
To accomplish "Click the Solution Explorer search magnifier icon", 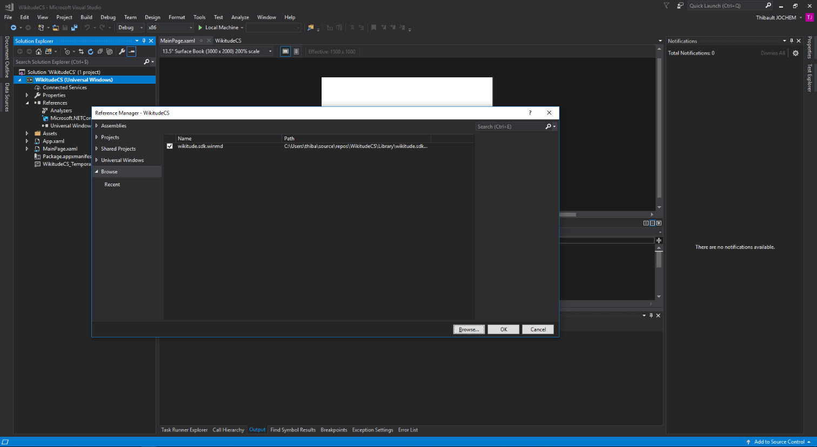I will [x=146, y=62].
